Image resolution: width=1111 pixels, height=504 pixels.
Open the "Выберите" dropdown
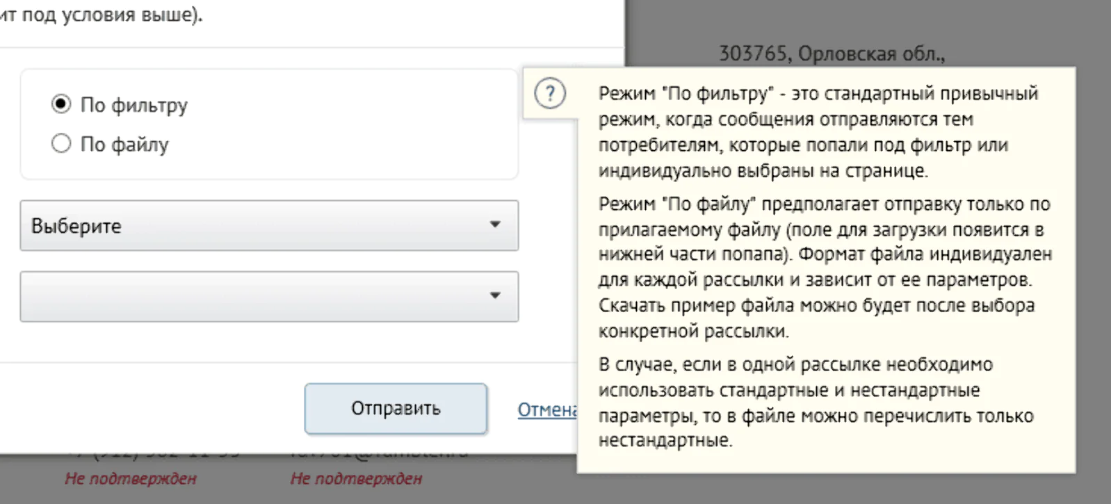pyautogui.click(x=269, y=225)
